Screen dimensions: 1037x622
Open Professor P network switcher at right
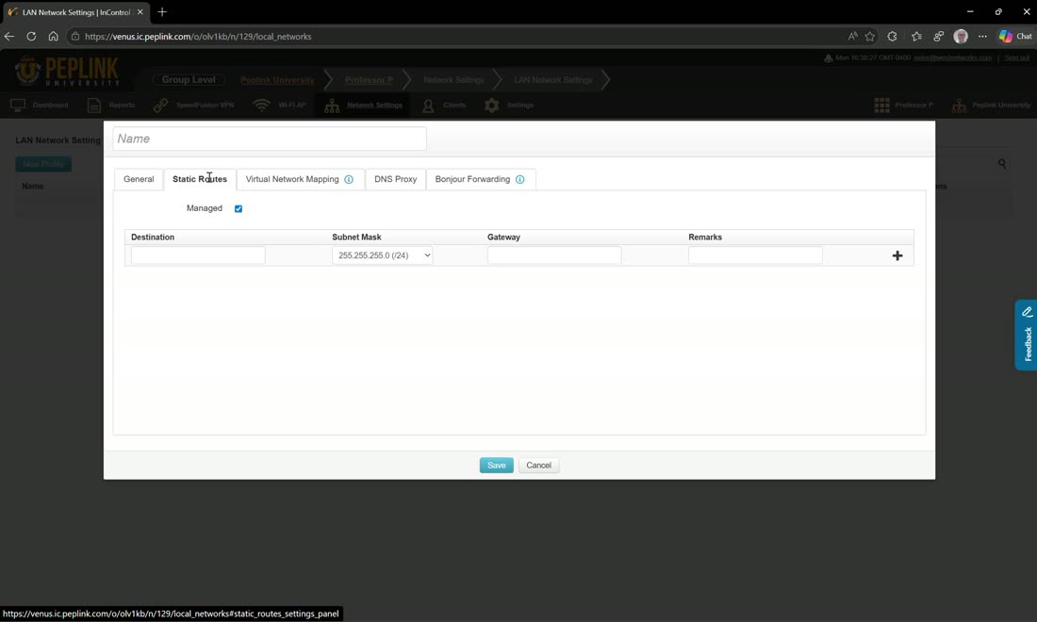(x=904, y=106)
